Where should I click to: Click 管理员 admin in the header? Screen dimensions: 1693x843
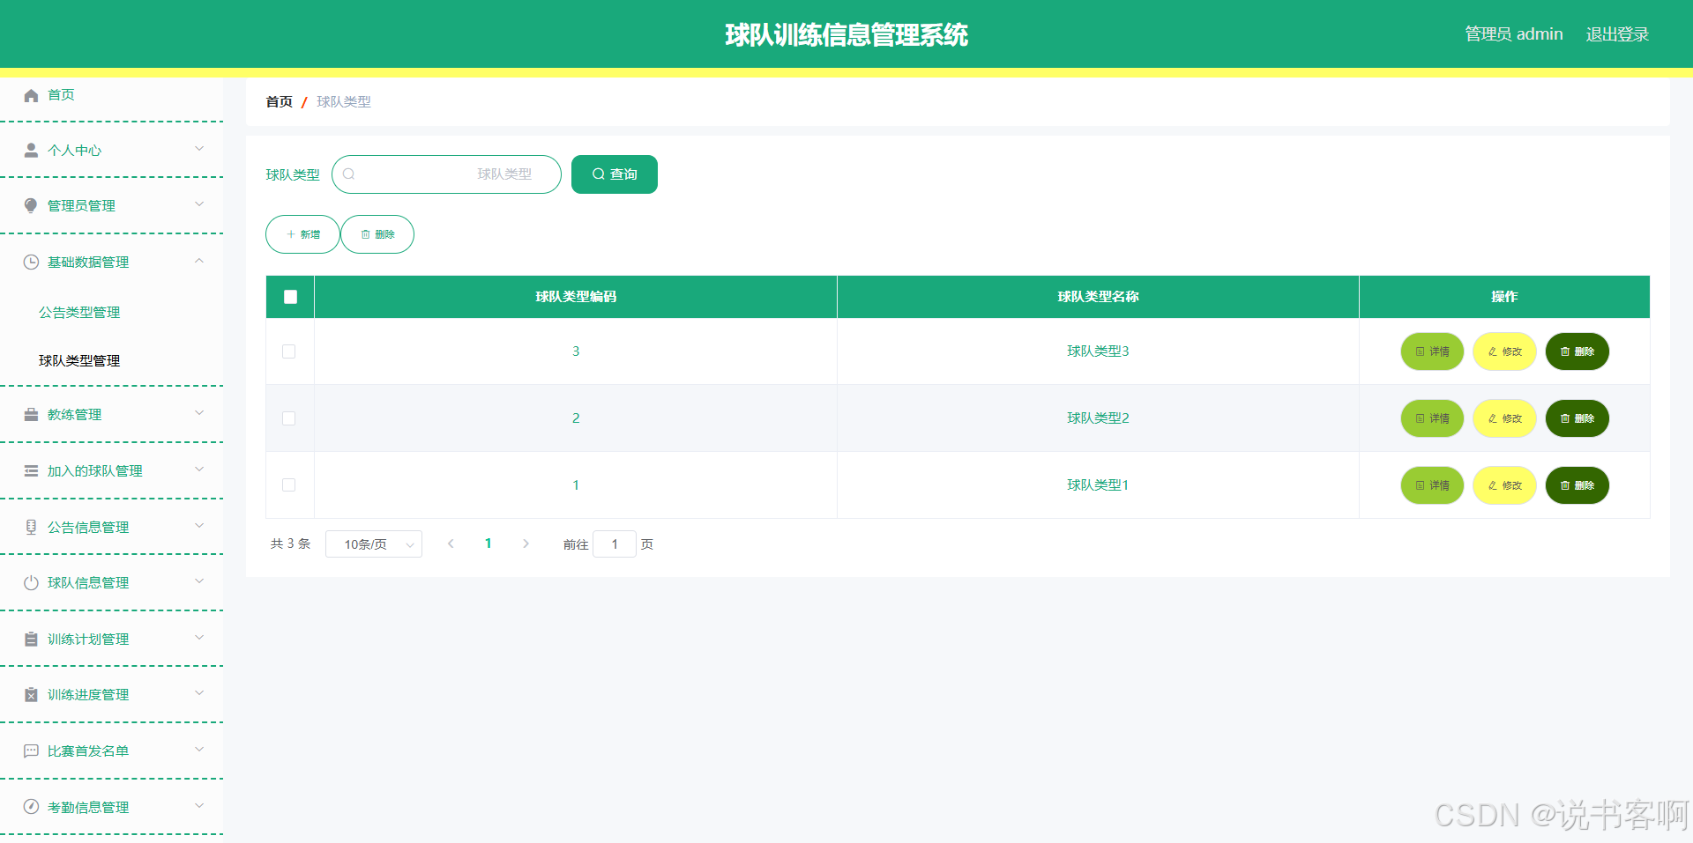tap(1514, 34)
